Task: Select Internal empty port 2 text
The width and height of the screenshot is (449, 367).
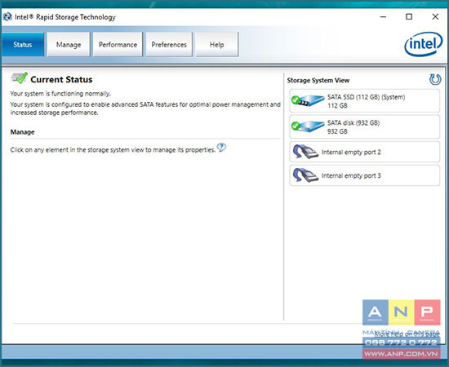Action: coord(351,153)
